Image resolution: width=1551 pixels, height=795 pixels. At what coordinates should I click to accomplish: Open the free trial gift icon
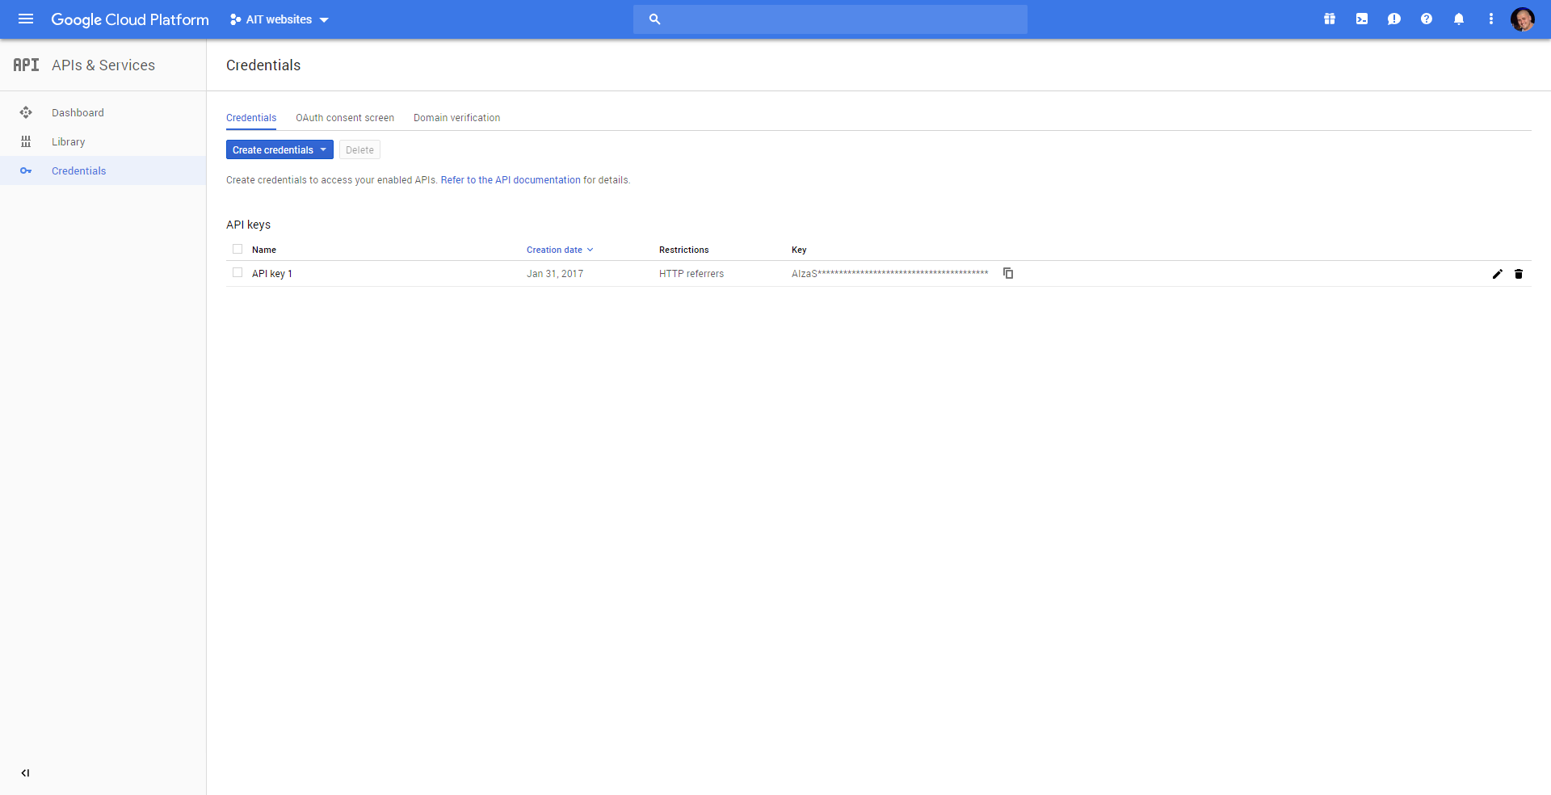[x=1330, y=19]
